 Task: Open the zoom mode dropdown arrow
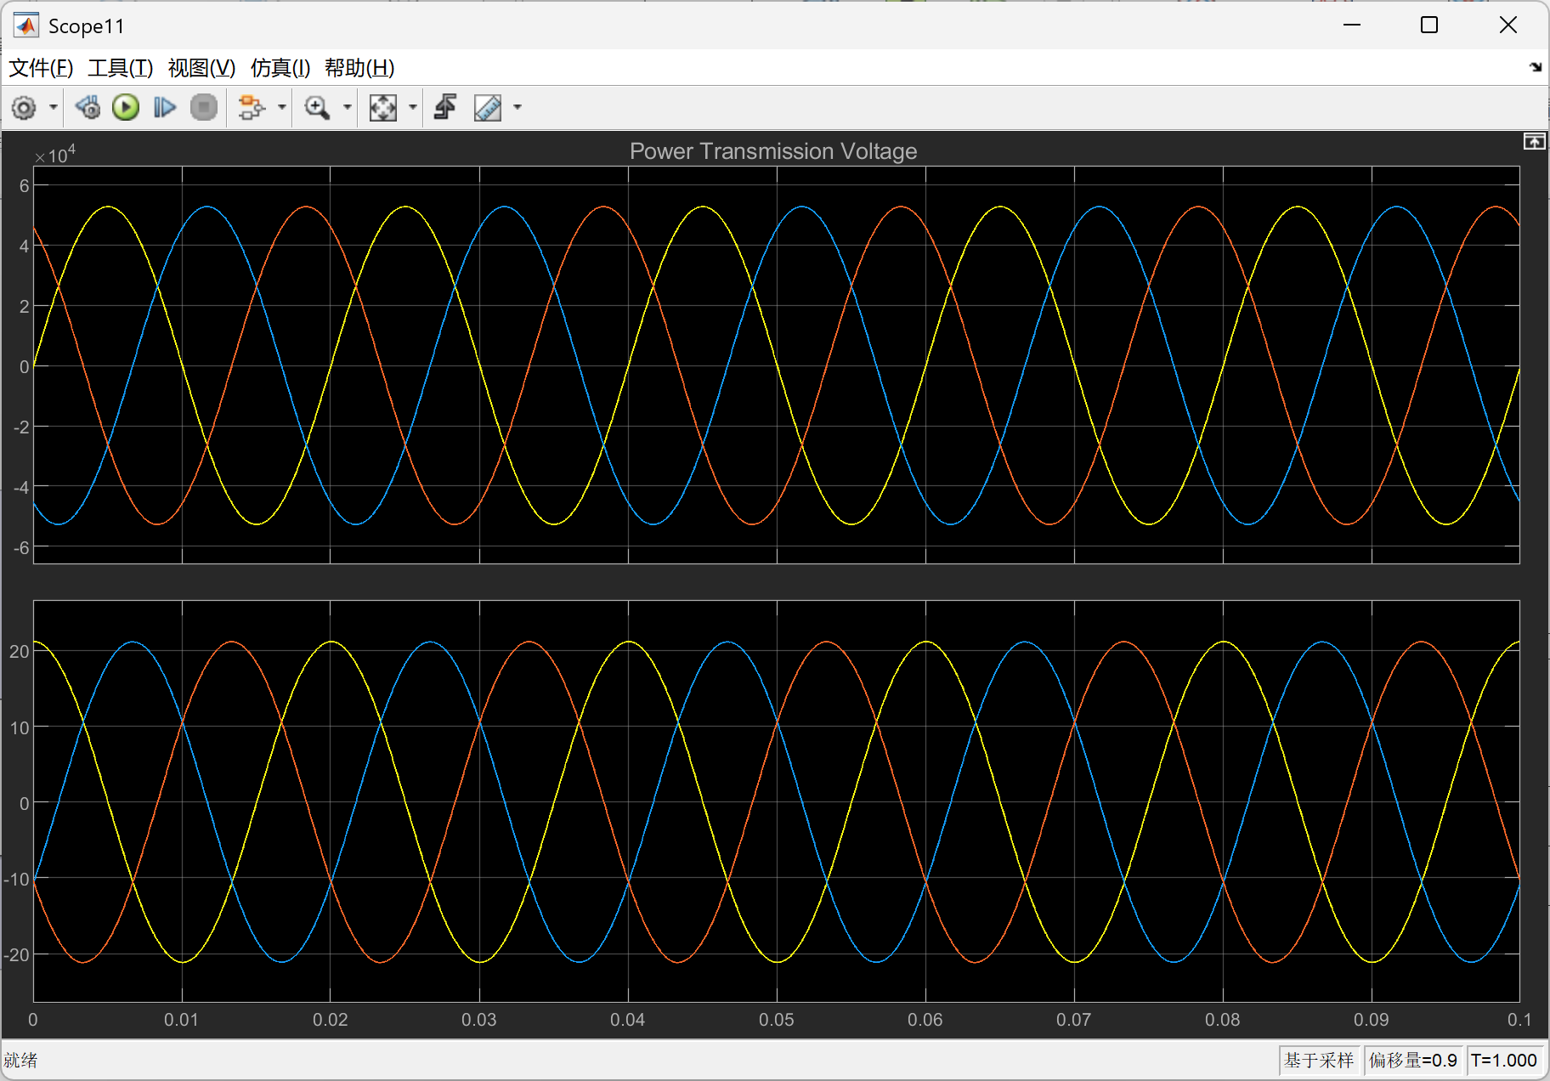(x=347, y=108)
